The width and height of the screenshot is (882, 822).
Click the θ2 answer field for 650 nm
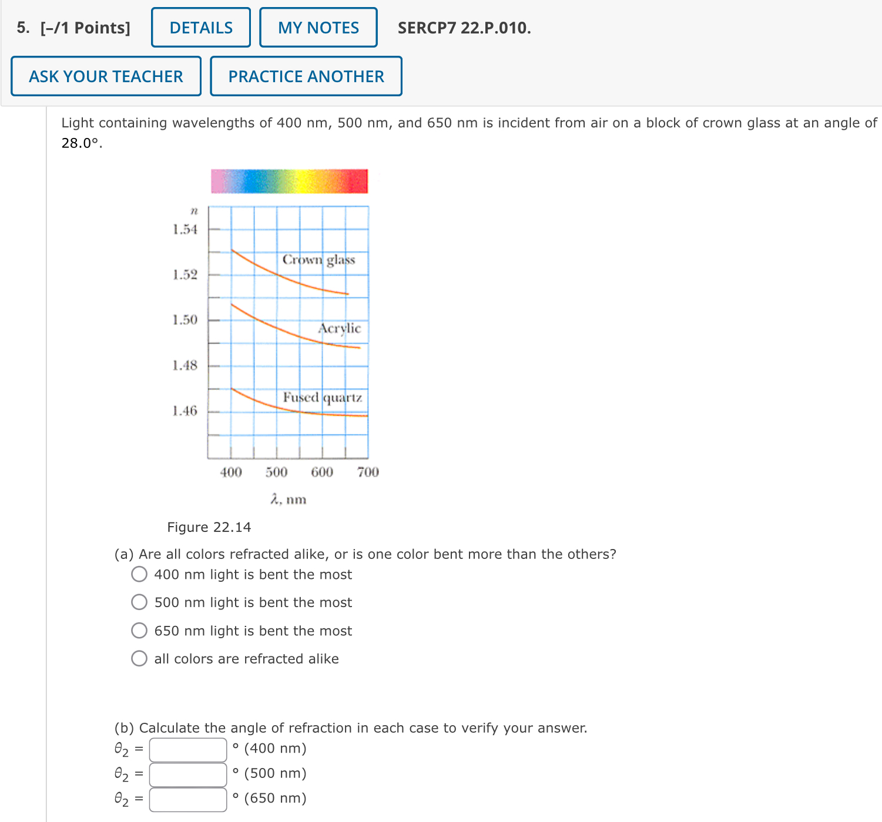coord(187,799)
